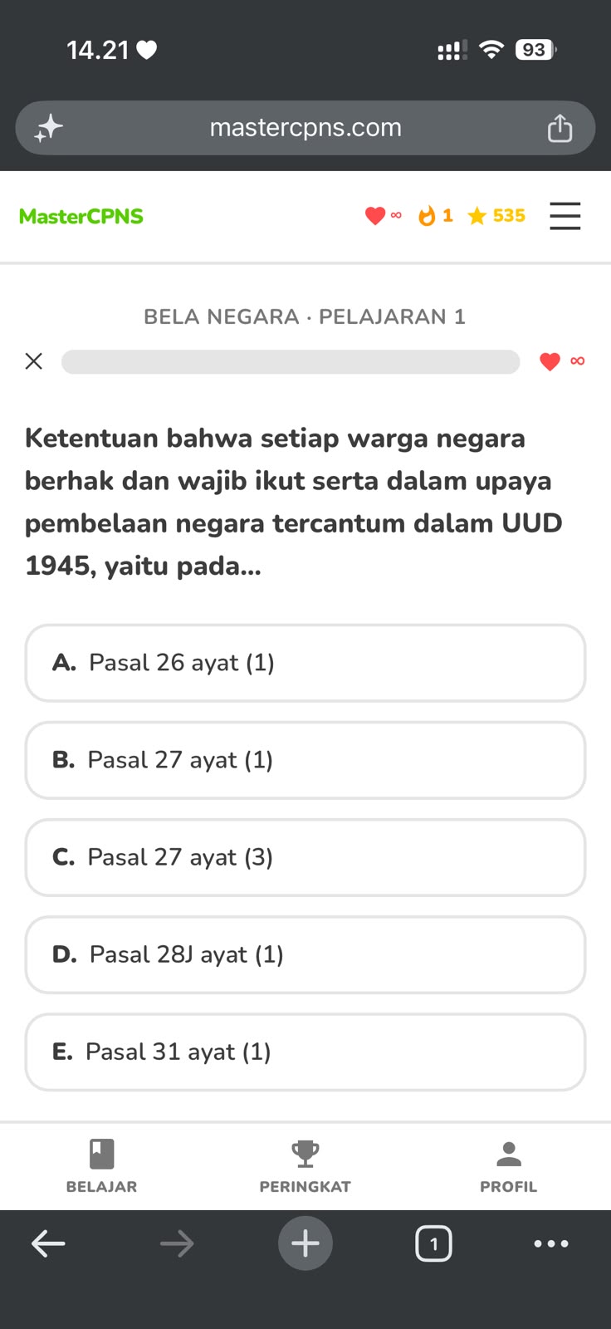This screenshot has width=611, height=1329.
Task: Open new tab with plus button
Action: point(305,1243)
